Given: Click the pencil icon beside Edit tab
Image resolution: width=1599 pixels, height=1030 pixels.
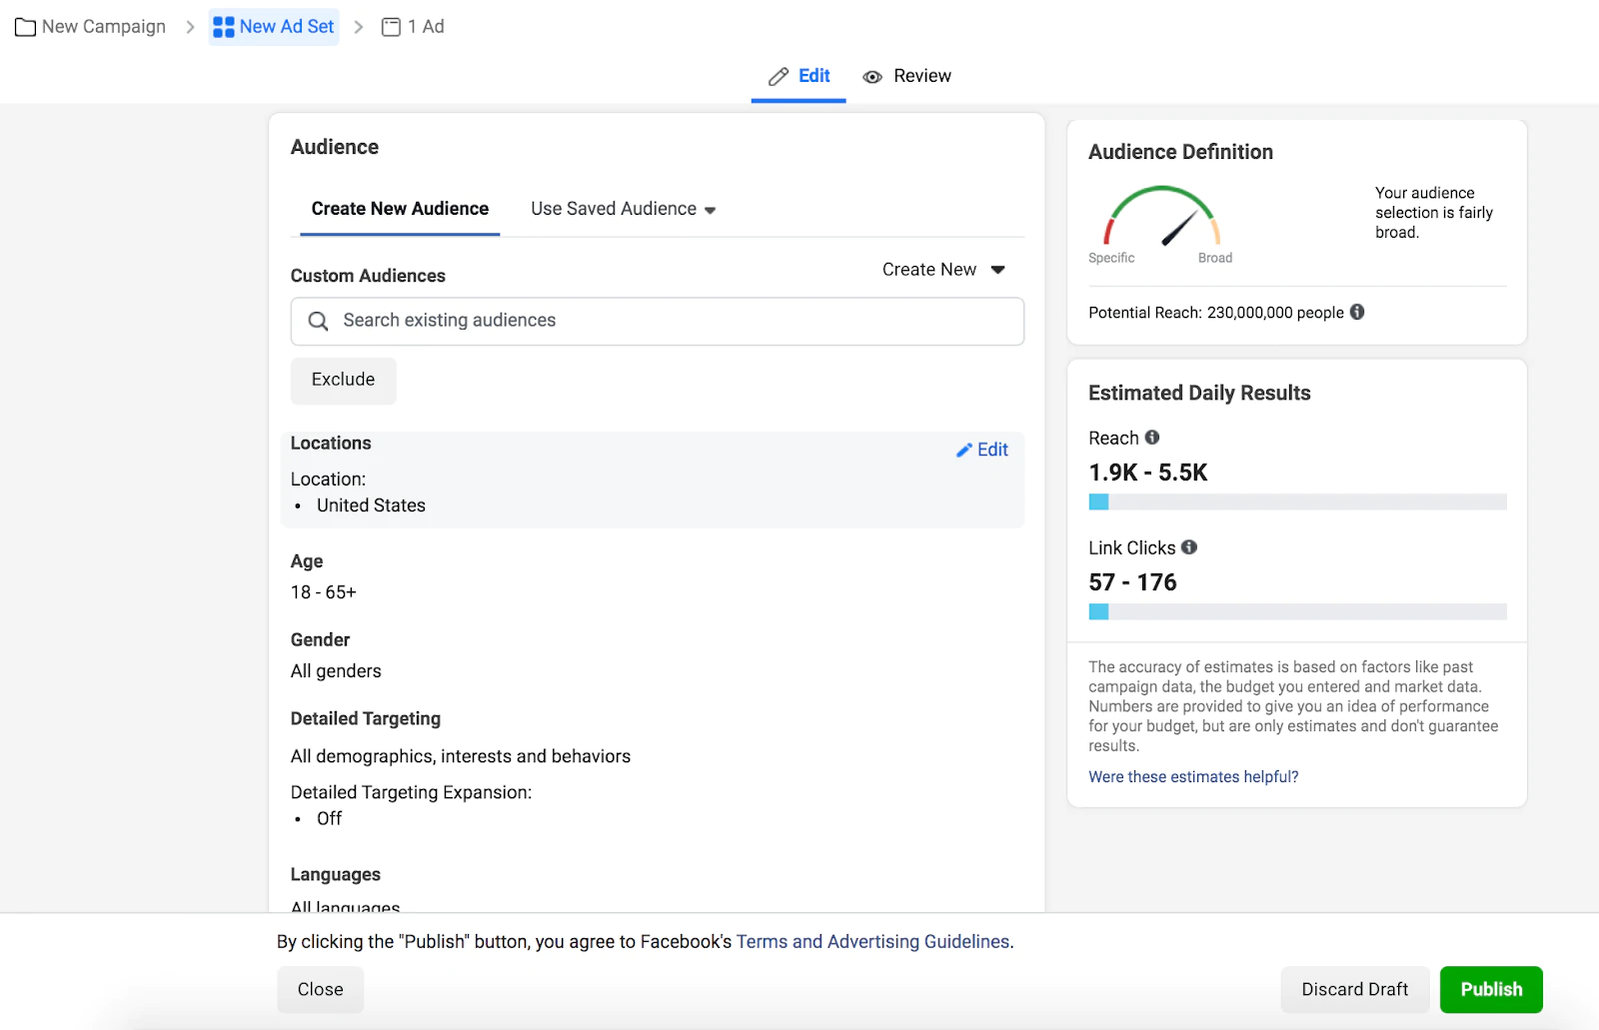Looking at the screenshot, I should pos(779,77).
